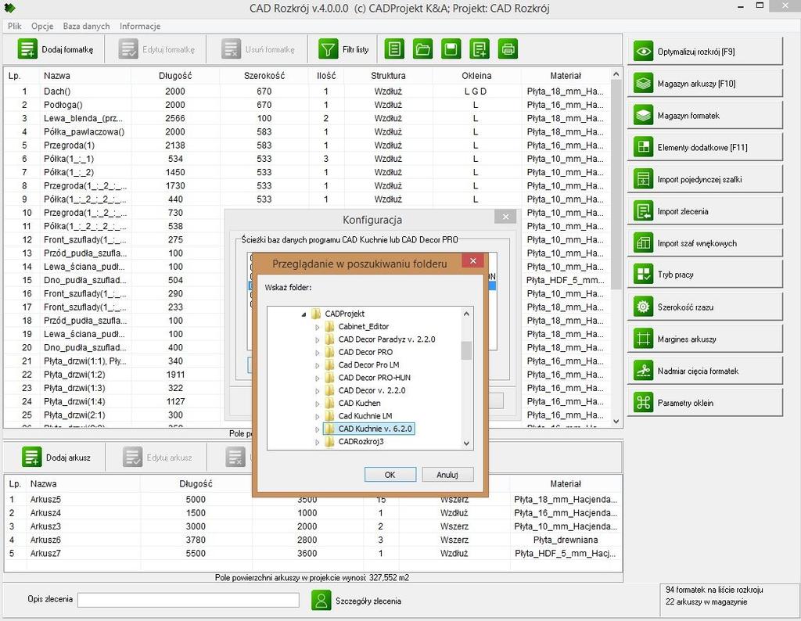Image resolution: width=801 pixels, height=621 pixels.
Task: Click Szerokość rzazu gear icon
Action: click(x=643, y=307)
